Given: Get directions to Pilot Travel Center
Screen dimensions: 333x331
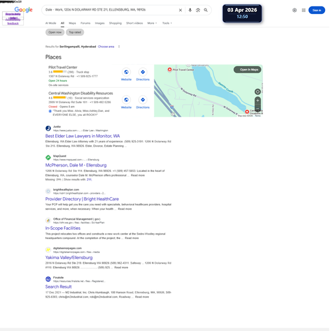Looking at the screenshot, I should tap(143, 72).
